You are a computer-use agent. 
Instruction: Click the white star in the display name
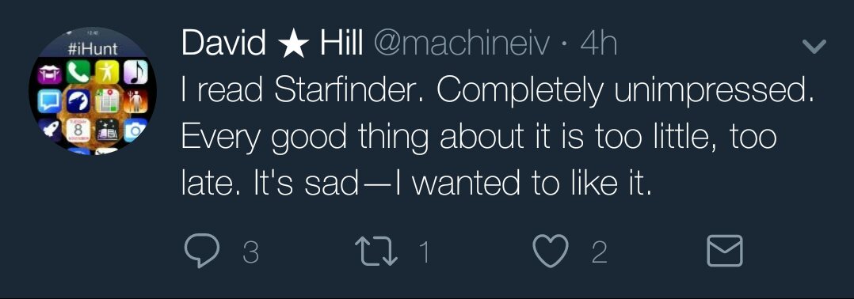click(x=294, y=44)
